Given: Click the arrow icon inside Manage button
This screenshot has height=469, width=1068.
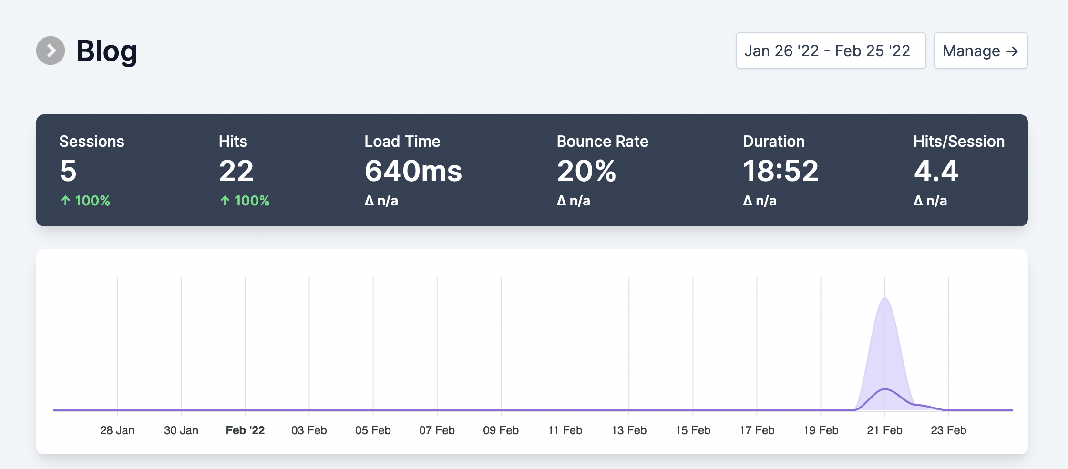Looking at the screenshot, I should click(x=1013, y=51).
